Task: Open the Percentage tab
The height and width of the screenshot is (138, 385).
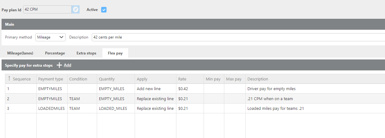Action: [55, 53]
